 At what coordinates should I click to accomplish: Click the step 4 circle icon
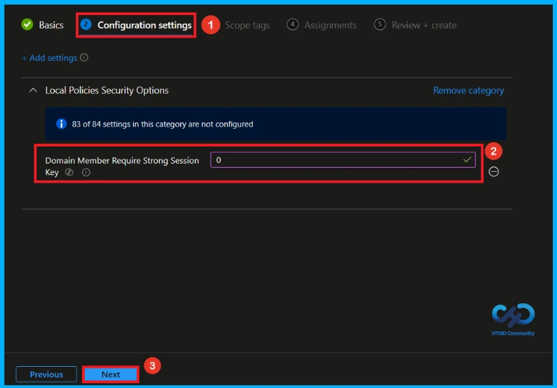[x=293, y=25]
